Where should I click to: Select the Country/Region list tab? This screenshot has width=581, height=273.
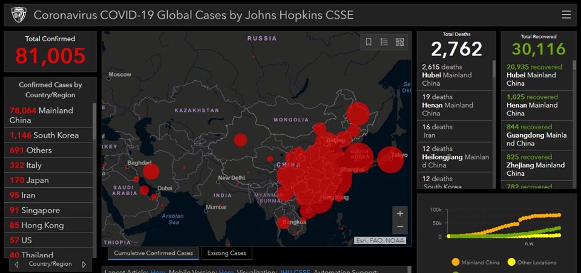(50, 264)
